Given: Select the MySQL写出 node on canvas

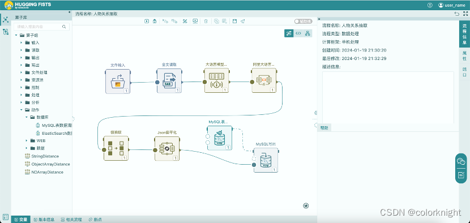Looking at the screenshot, I should pos(266,160).
